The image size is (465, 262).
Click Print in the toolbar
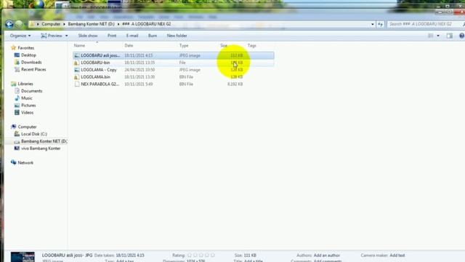pyautogui.click(x=112, y=36)
